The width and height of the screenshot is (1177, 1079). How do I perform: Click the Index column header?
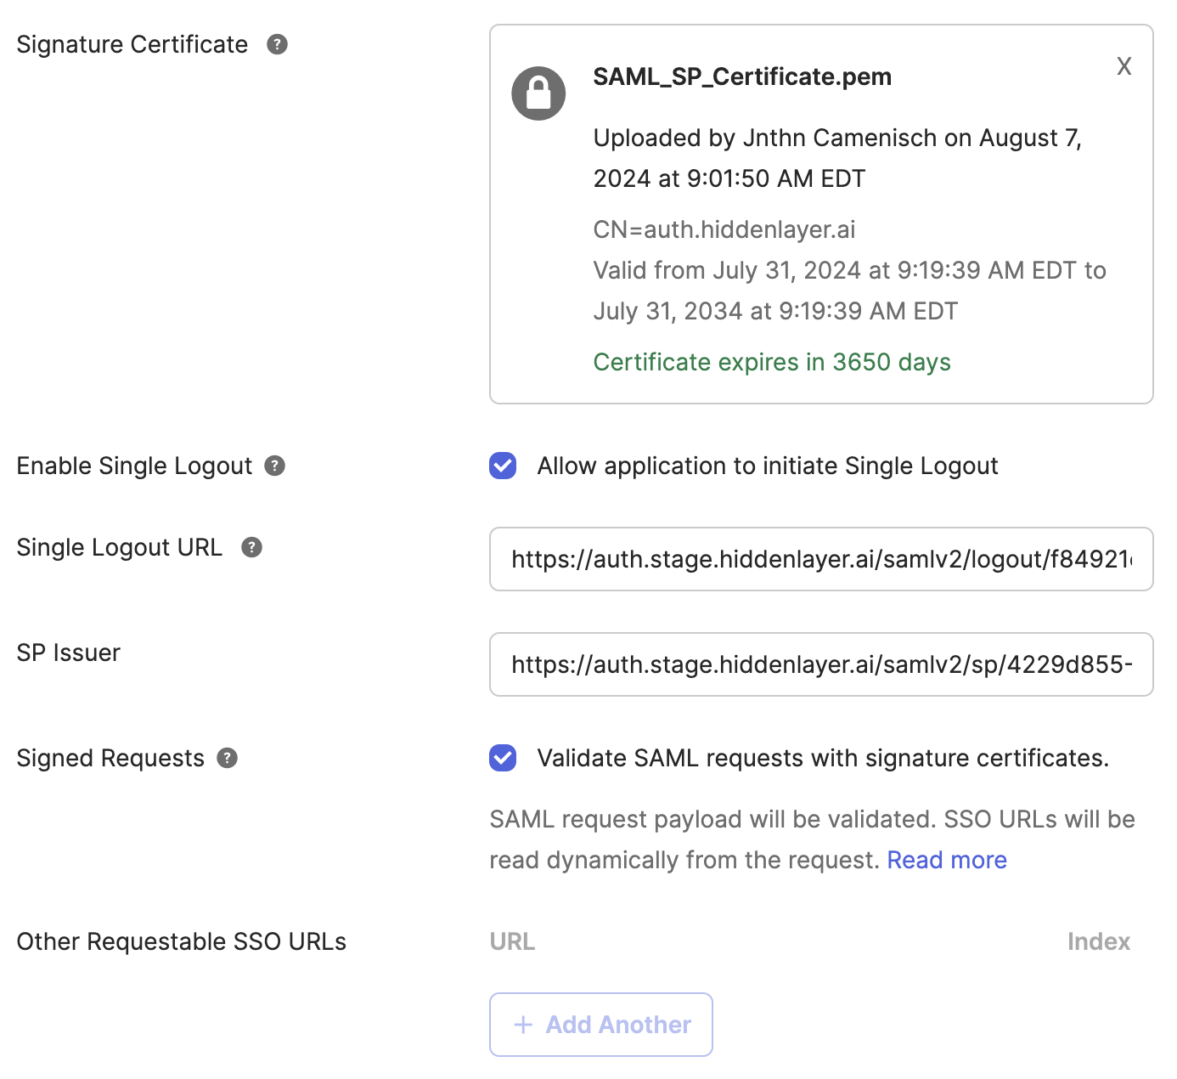1098,941
